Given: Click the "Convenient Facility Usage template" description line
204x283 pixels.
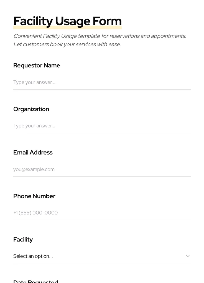Looking at the screenshot, I should click(100, 36).
